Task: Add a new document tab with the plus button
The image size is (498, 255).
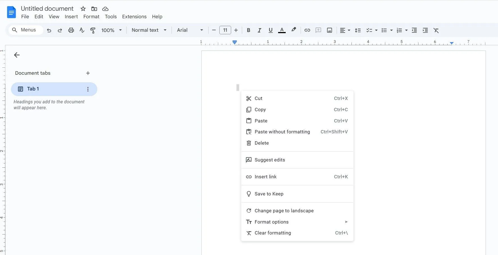Action: point(88,73)
